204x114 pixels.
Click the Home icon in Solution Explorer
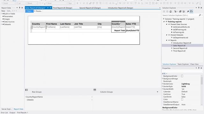[x=171, y=11]
